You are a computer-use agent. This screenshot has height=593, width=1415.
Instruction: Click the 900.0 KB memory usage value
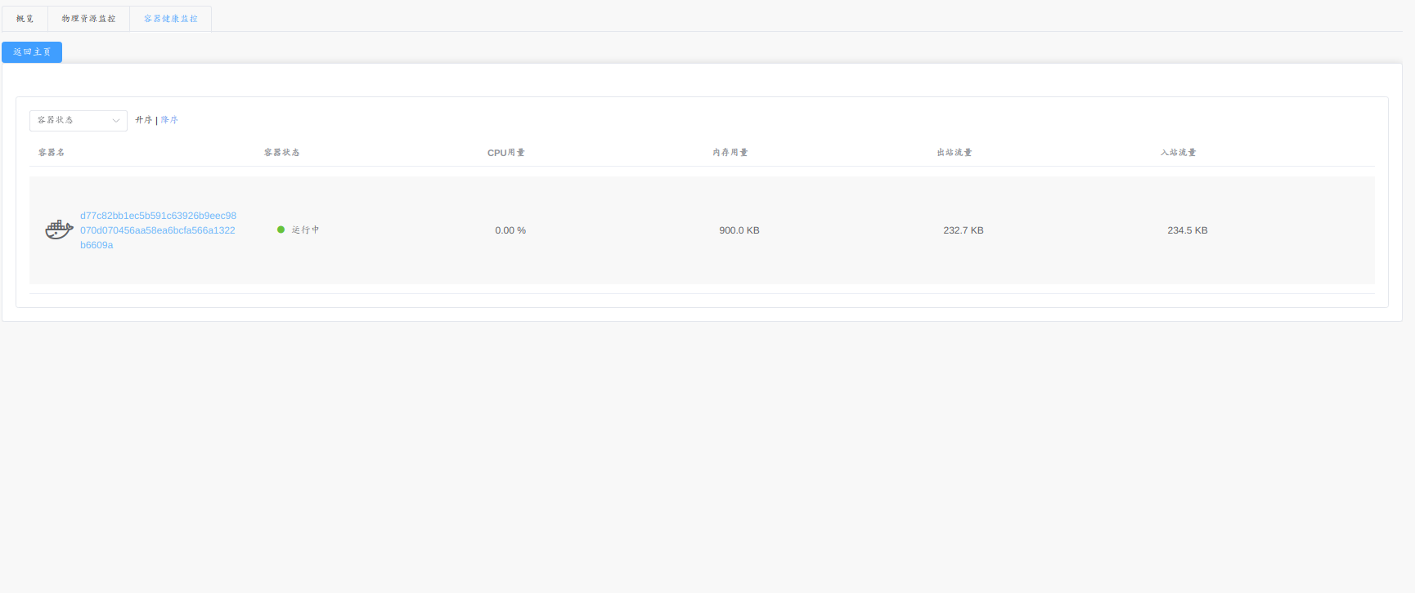[x=739, y=230]
